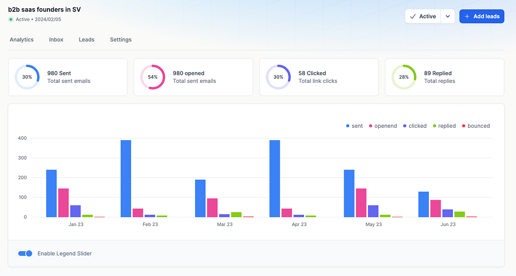
Task: Go to the Leads tab
Action: pos(87,40)
